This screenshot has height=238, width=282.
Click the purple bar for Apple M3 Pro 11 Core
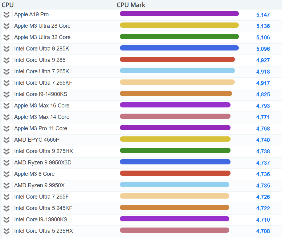coord(175,128)
